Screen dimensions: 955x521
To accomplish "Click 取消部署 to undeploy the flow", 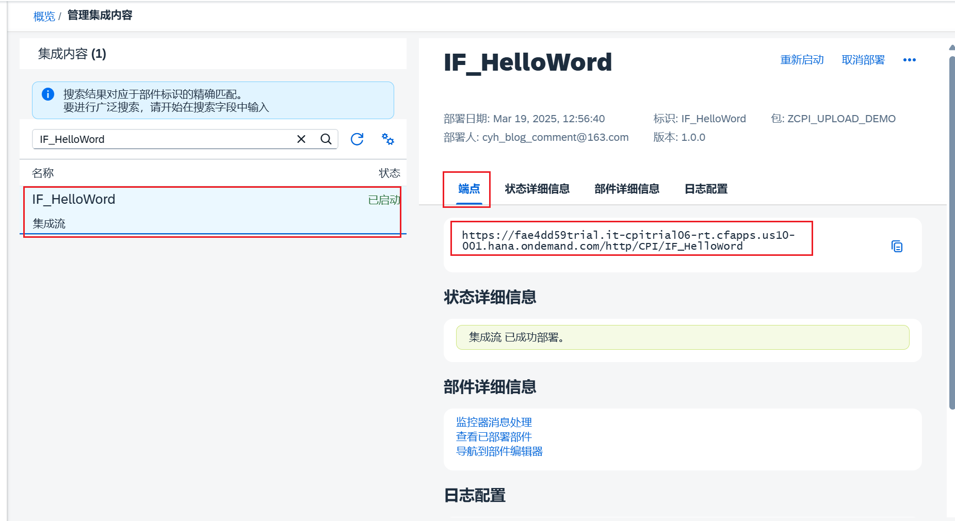I will 863,60.
